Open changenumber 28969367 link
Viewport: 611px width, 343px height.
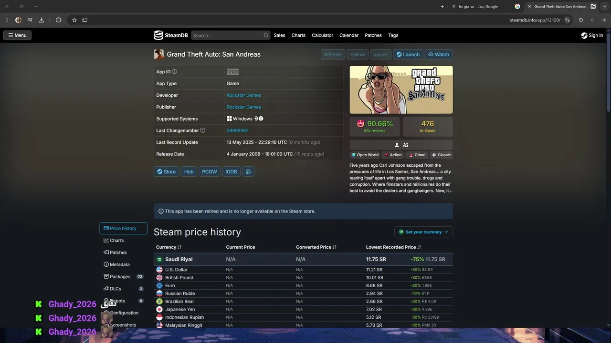tap(237, 131)
